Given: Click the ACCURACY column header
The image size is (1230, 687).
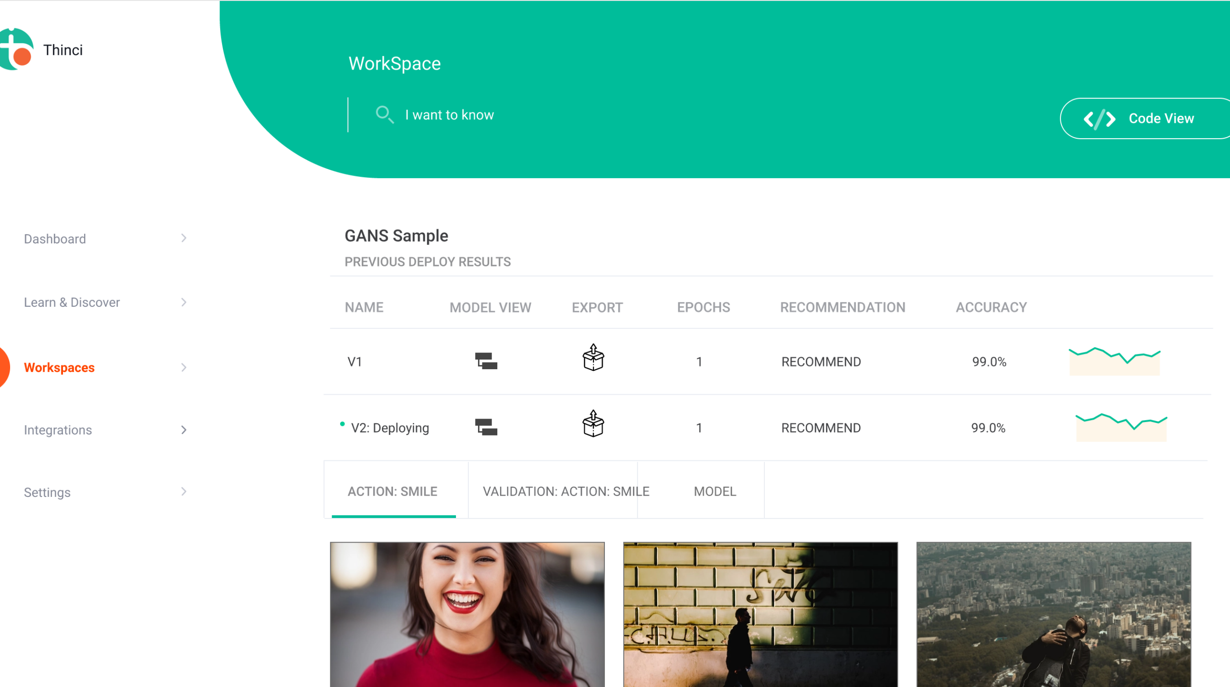Looking at the screenshot, I should 991,307.
